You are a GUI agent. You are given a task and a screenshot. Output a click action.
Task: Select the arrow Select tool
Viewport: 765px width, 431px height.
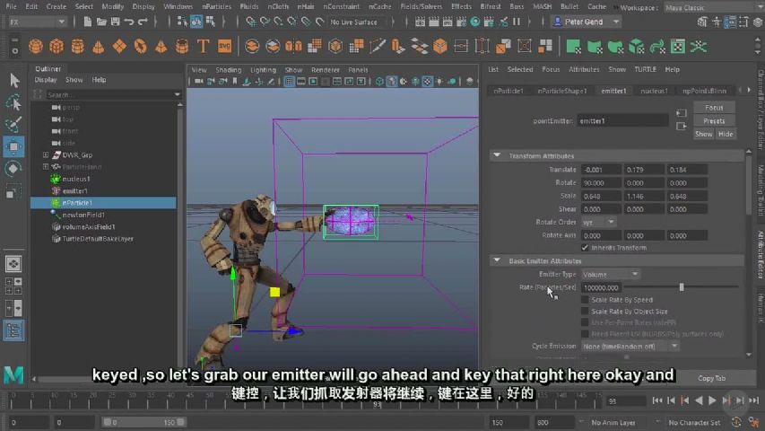click(14, 80)
